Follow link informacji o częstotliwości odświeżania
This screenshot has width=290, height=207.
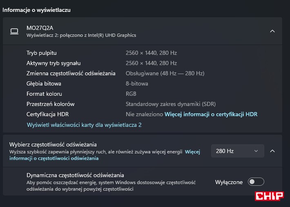coord(54,158)
